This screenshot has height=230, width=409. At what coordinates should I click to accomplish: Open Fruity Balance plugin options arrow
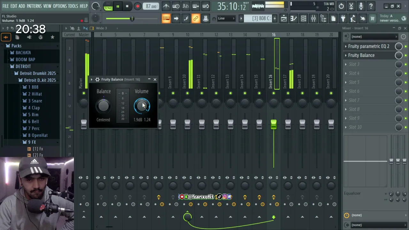coord(92,80)
